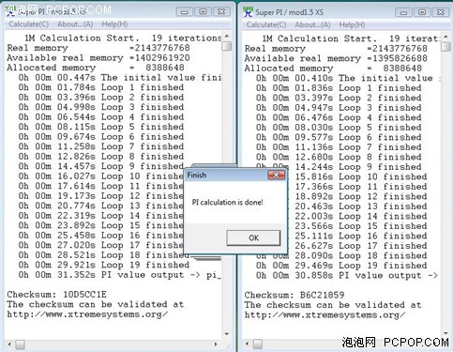Close the Finish dialog with its red X
This screenshot has height=352, width=453.
[x=277, y=175]
